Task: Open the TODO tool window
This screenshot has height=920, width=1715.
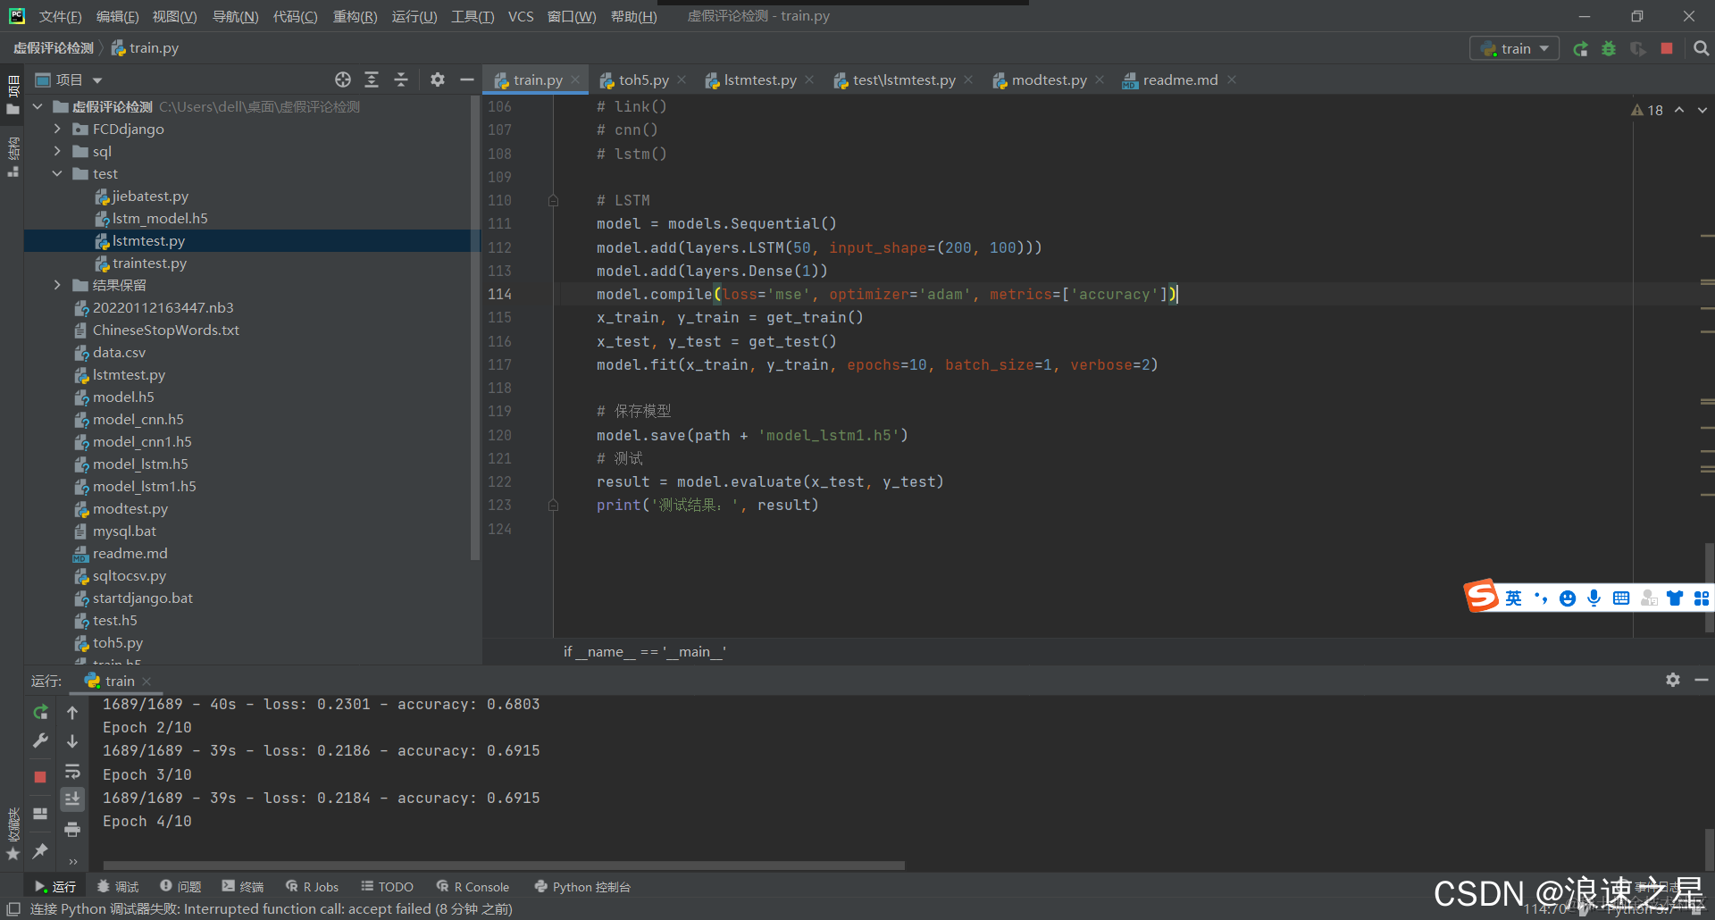Action: pos(387,887)
